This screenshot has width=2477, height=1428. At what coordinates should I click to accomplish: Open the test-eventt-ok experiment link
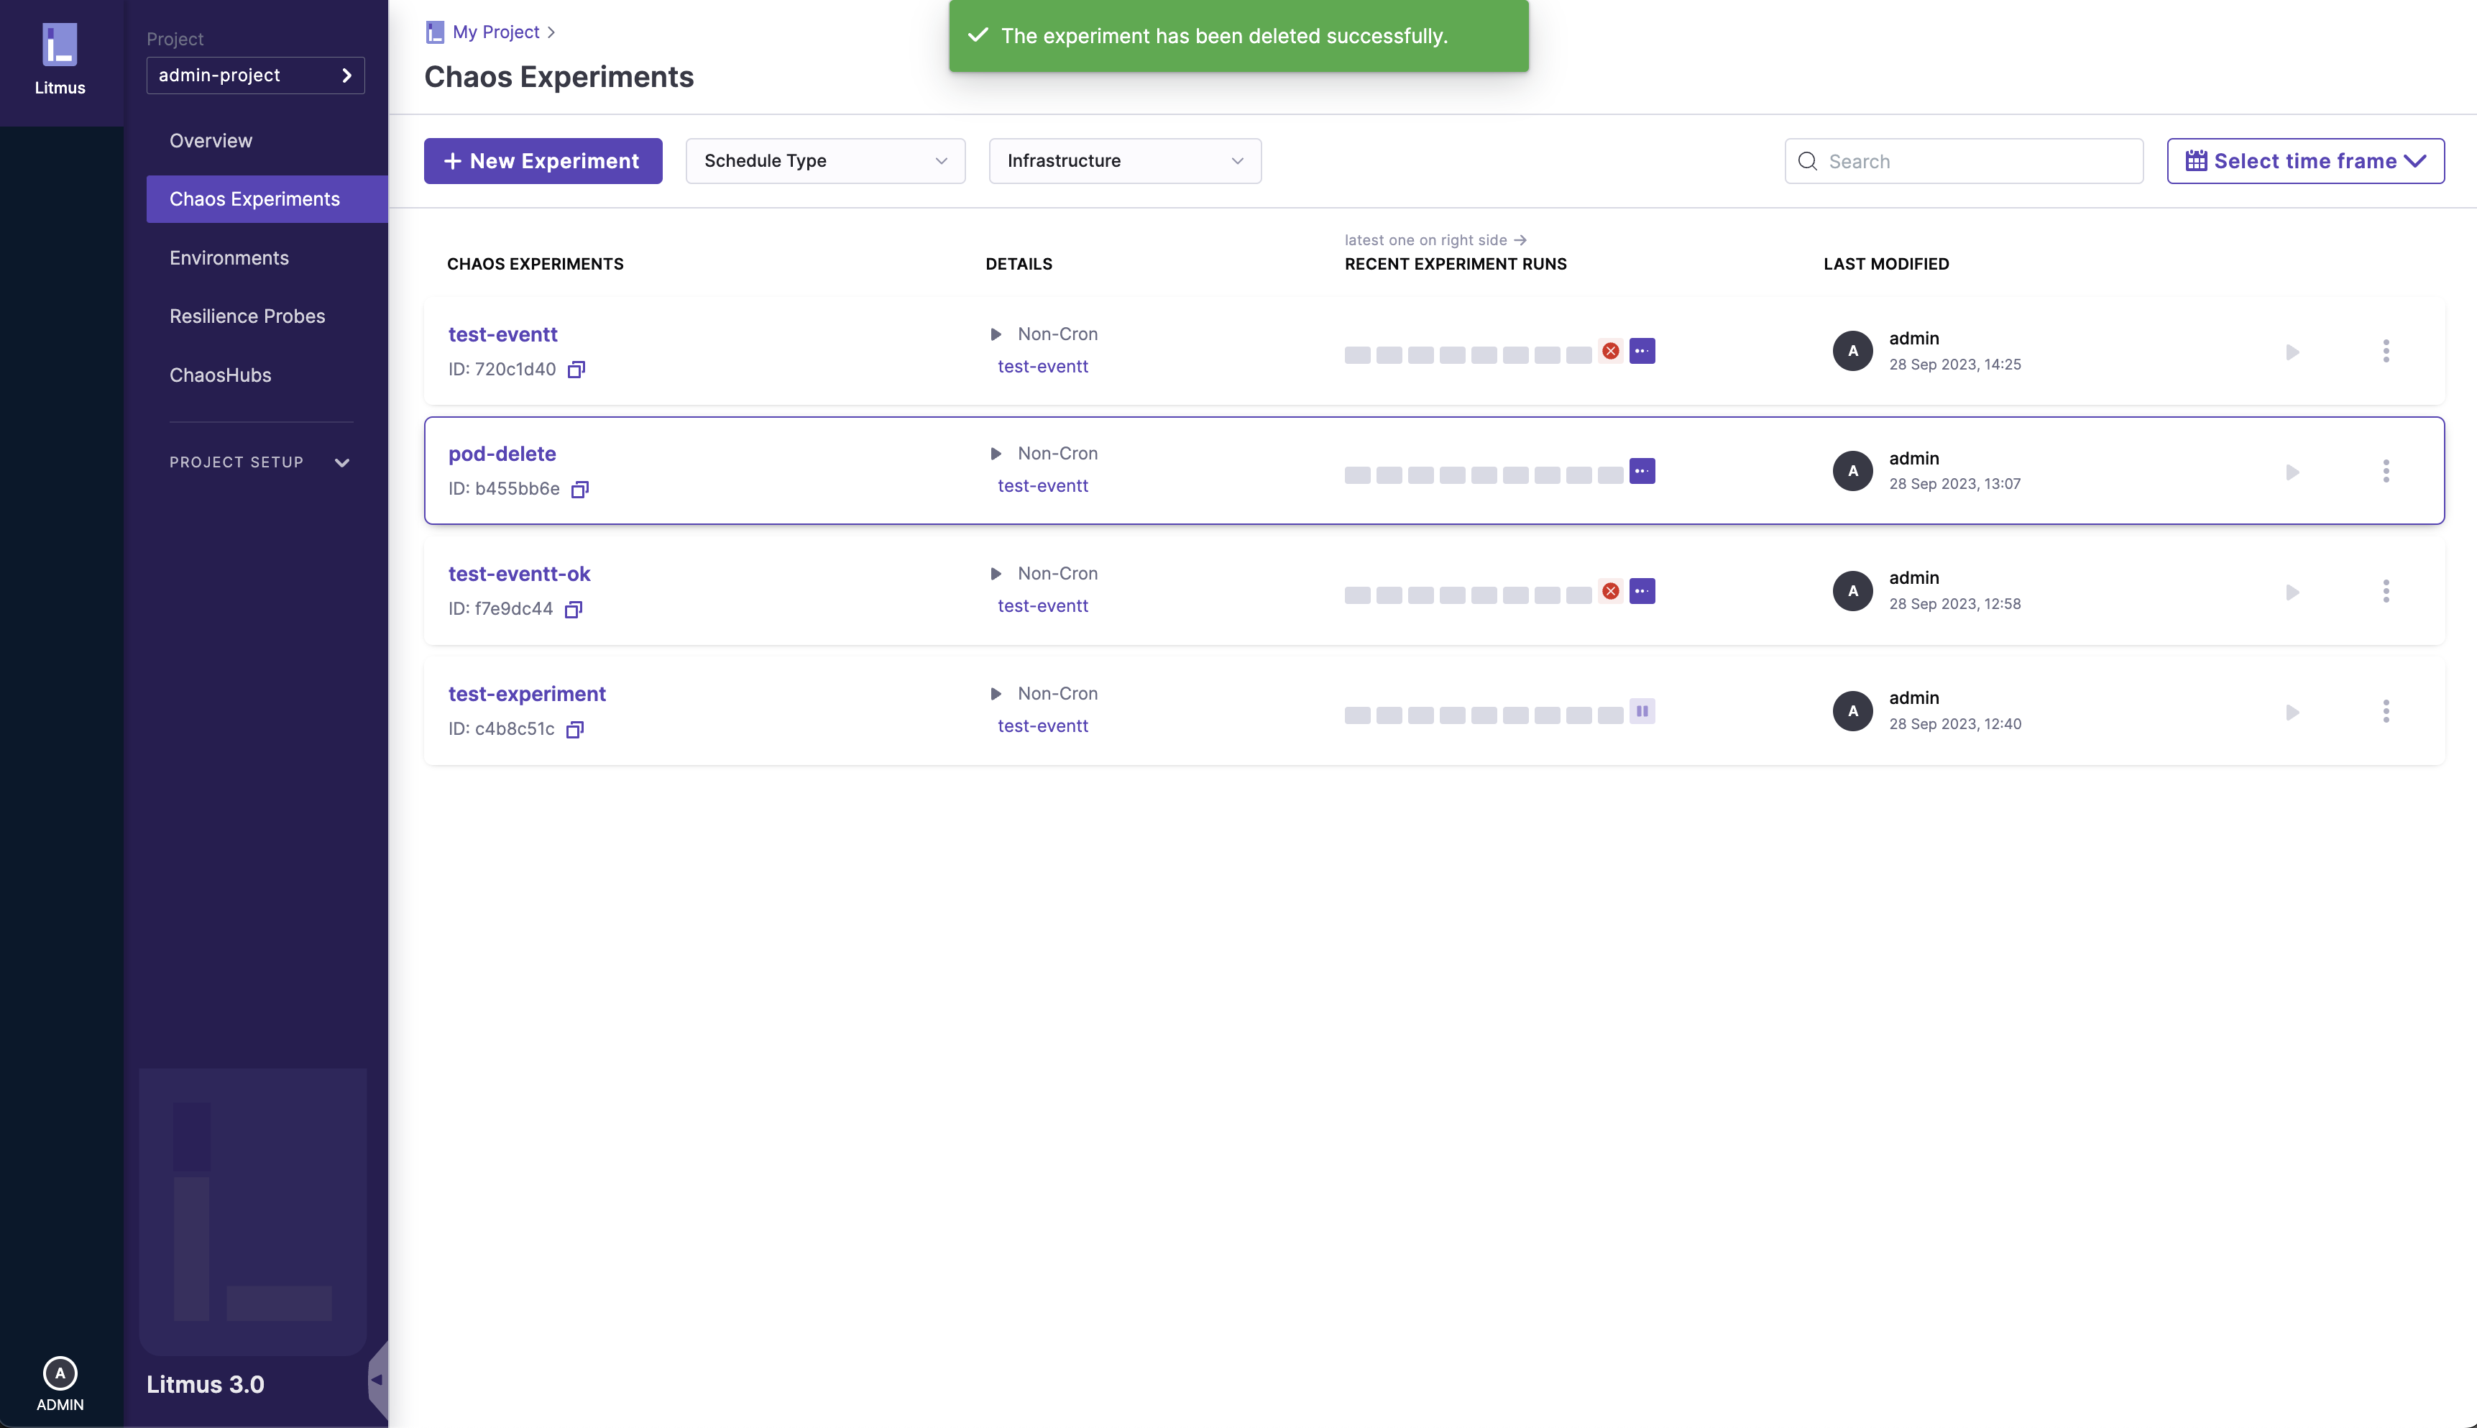(x=518, y=574)
